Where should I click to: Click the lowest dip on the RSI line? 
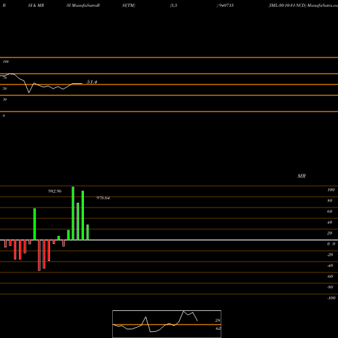(28, 93)
